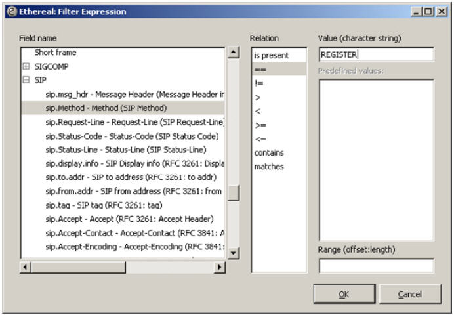Choose the '==' relation
This screenshot has width=454, height=315.
(279, 69)
